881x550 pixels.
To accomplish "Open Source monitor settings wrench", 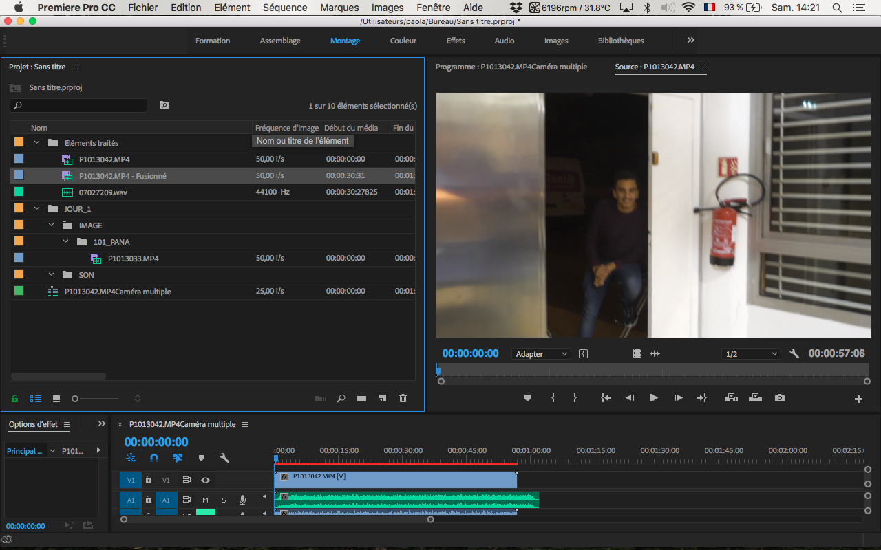I will click(794, 353).
